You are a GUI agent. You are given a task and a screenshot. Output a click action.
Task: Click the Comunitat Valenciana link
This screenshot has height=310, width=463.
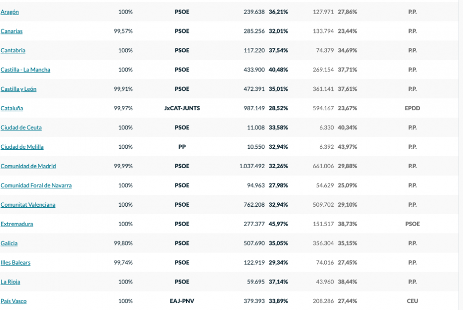point(28,205)
